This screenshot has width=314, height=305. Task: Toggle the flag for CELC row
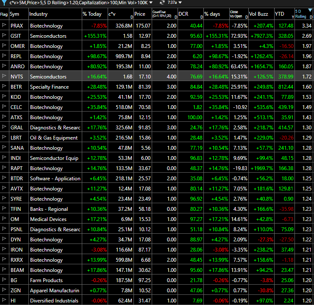[x=4, y=106]
